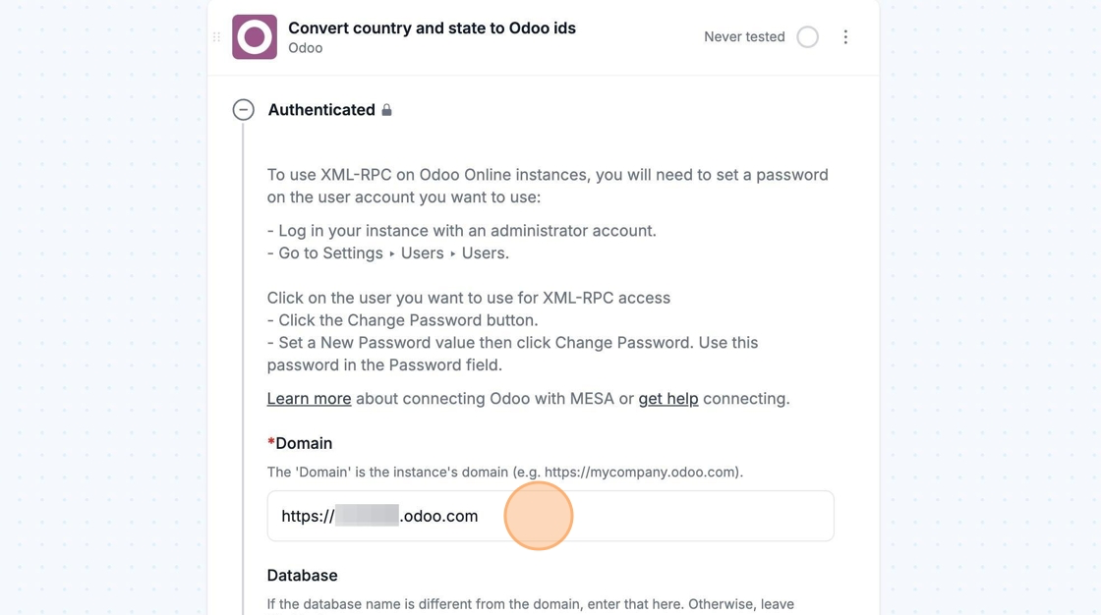Click the Settings Users Users instruction line

click(x=388, y=253)
